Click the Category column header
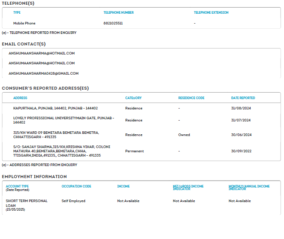Viewport: 284px width, 239px height. click(133, 98)
